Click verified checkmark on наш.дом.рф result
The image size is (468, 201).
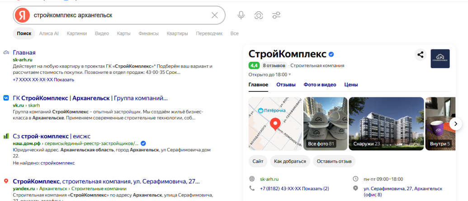143,143
